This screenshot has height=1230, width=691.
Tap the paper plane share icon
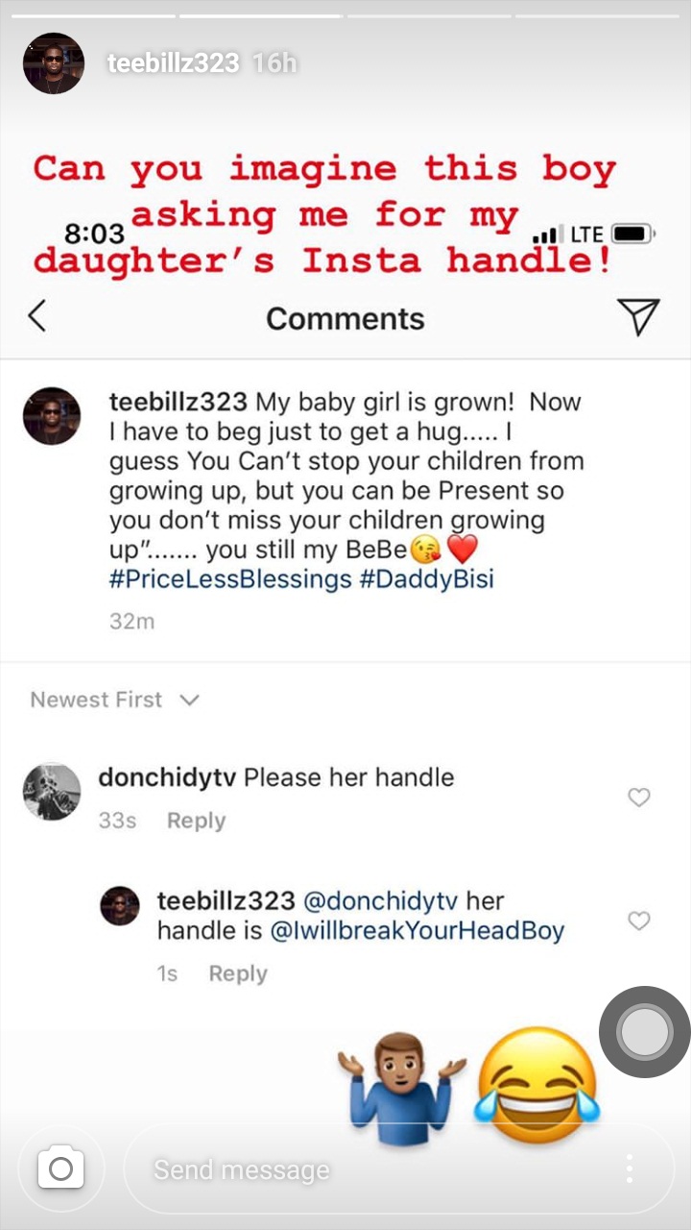tap(638, 316)
